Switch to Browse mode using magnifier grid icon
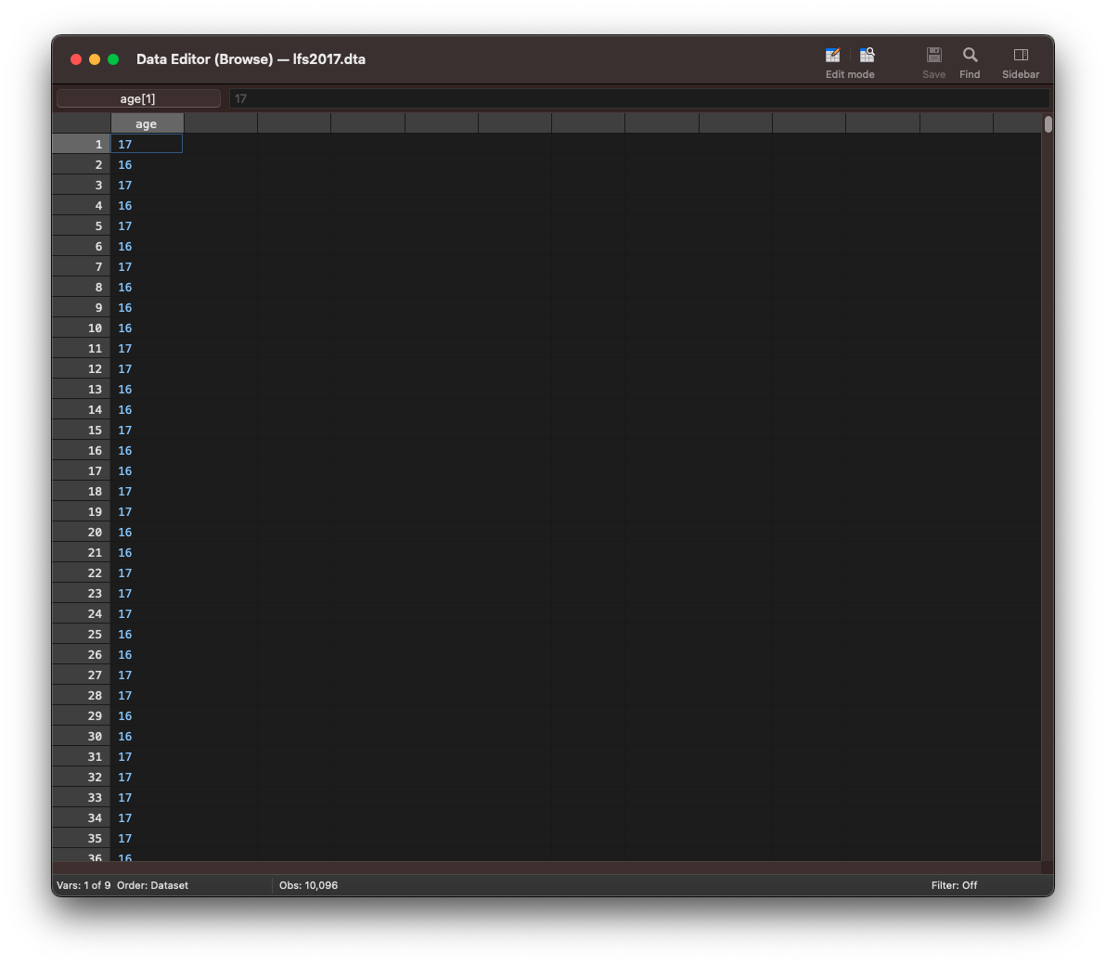Viewport: 1106px width, 965px height. pyautogui.click(x=868, y=56)
